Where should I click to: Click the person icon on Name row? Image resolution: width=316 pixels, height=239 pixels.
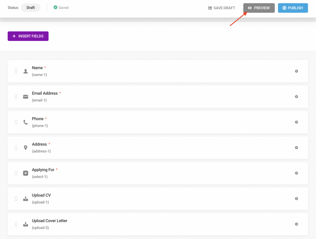(26, 71)
